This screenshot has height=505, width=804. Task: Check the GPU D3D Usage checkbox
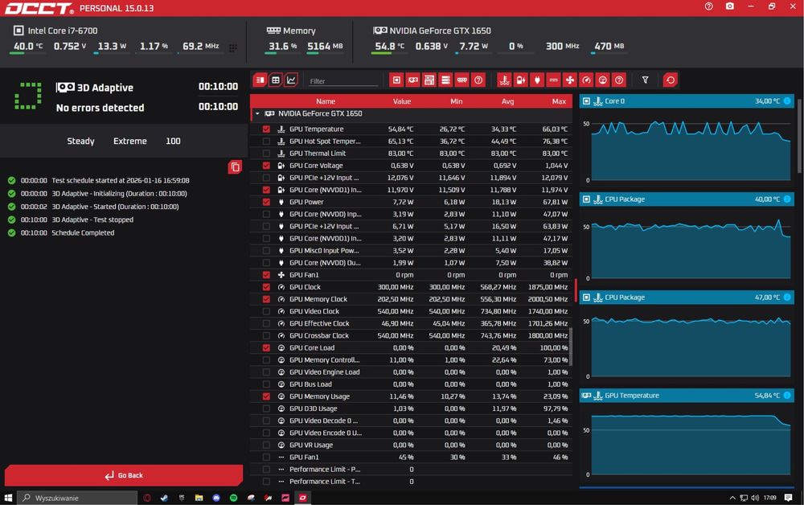pos(266,409)
